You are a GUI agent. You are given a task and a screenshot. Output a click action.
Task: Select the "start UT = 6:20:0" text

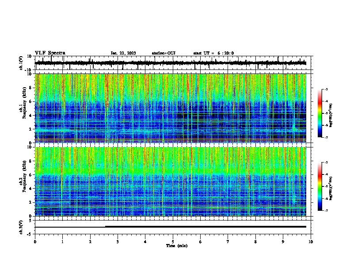coord(213,53)
